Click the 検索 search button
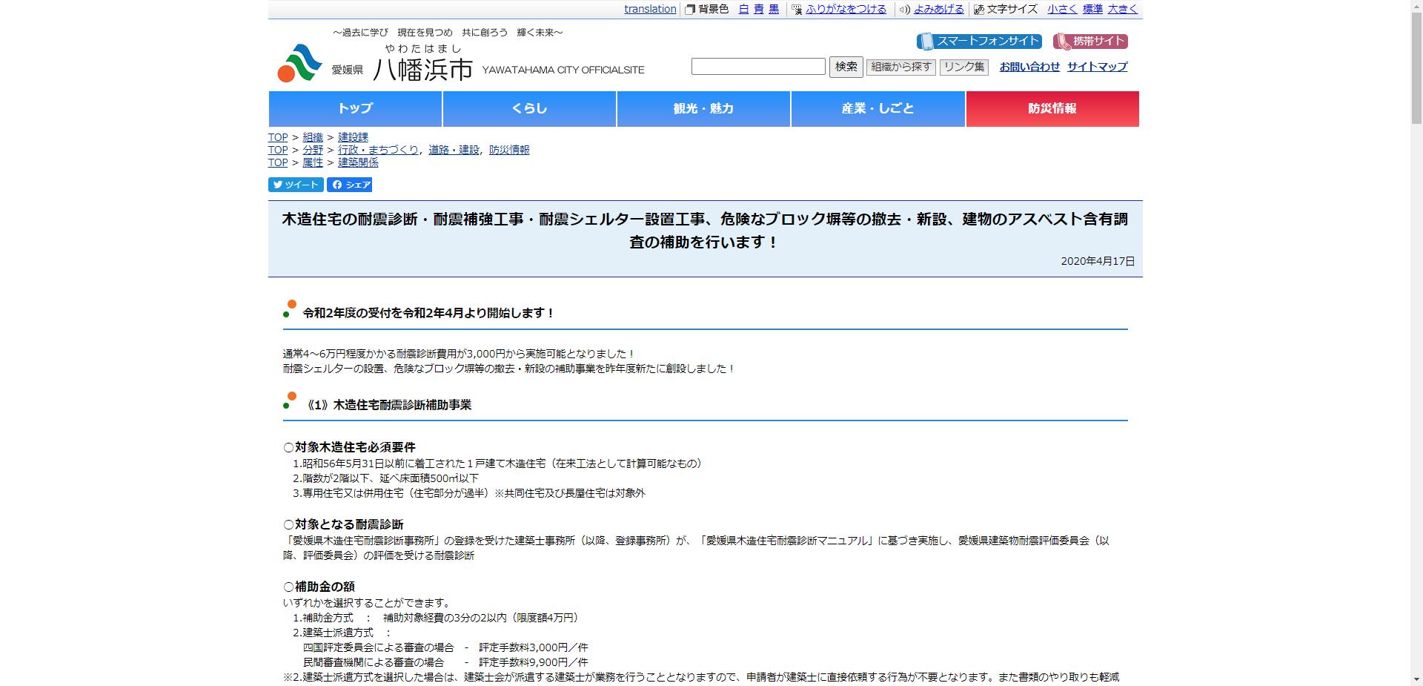1423x686 pixels. [x=846, y=66]
